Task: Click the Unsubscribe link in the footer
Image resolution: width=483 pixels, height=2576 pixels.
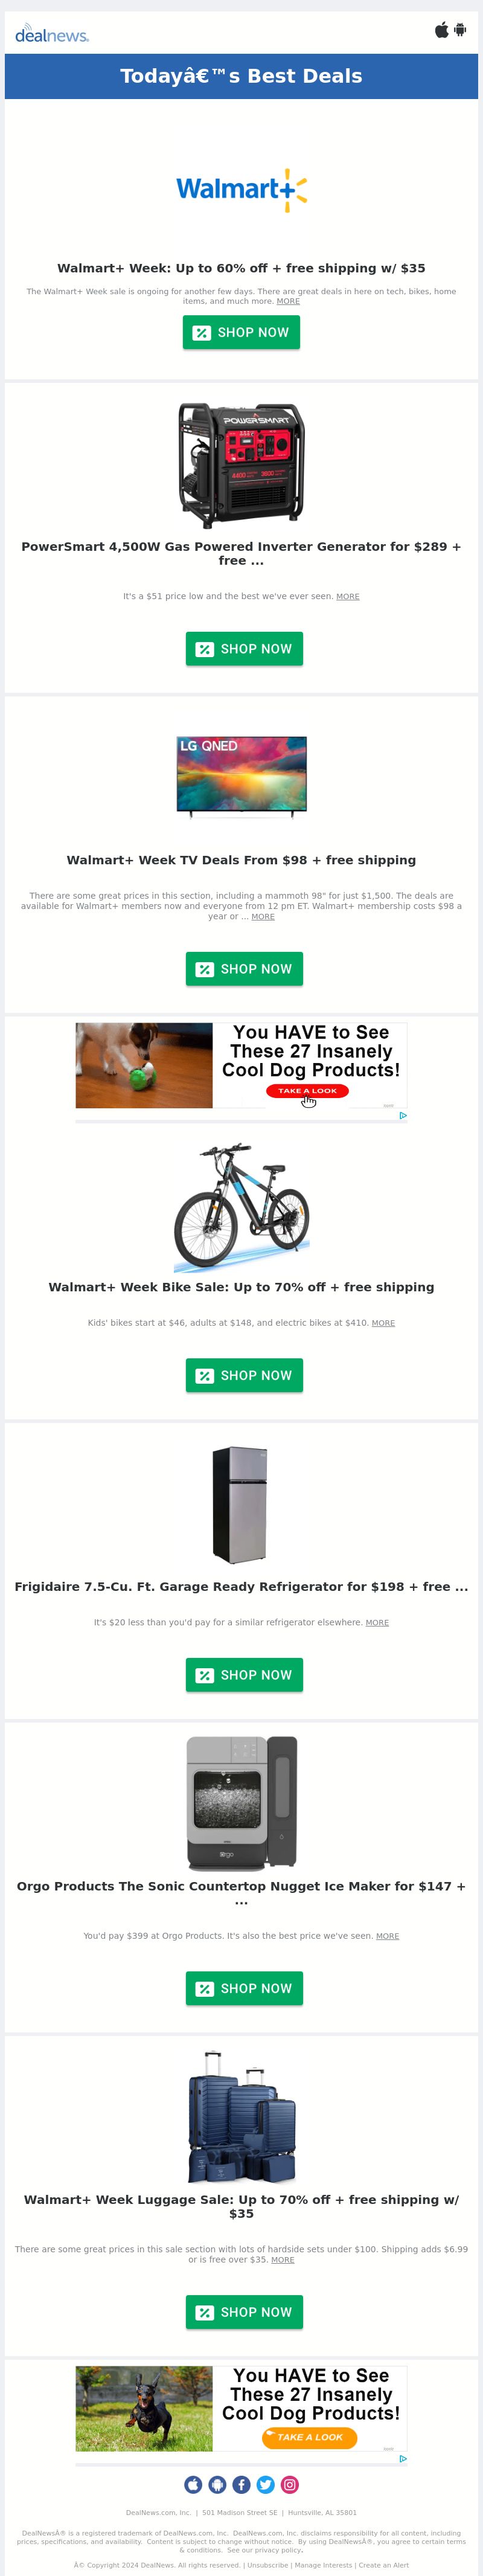Action: click(267, 2565)
